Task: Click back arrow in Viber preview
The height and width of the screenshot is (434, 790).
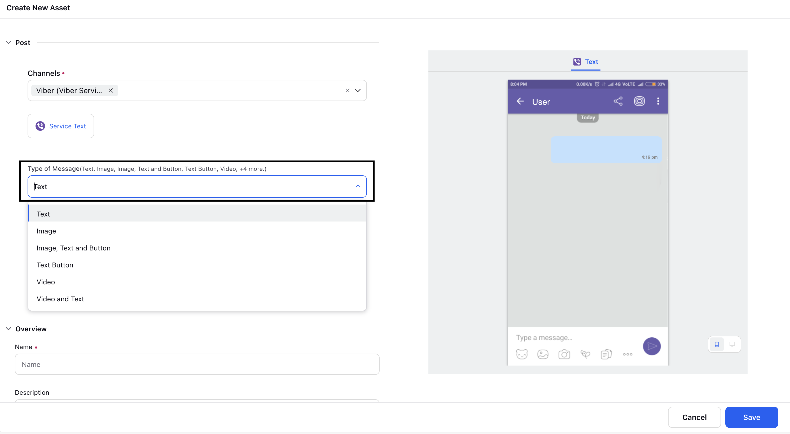Action: click(x=520, y=101)
